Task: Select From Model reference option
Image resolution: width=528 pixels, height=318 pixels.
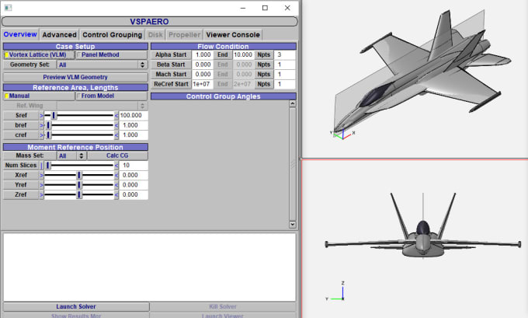Action: coord(112,96)
